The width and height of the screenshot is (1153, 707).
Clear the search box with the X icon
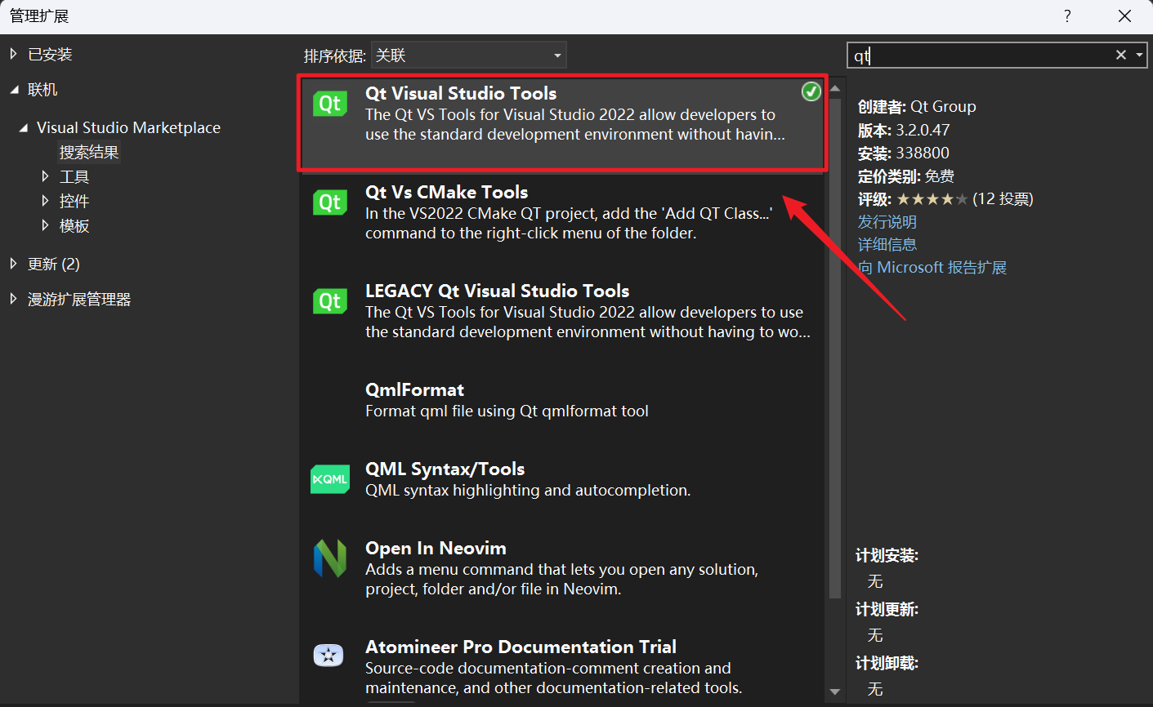coord(1120,55)
